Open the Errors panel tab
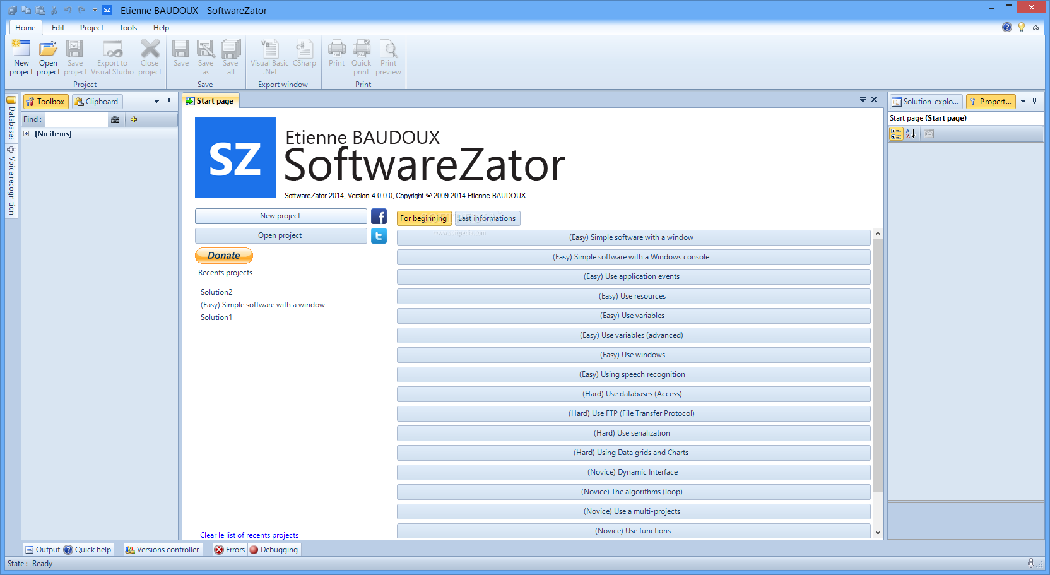 (230, 550)
